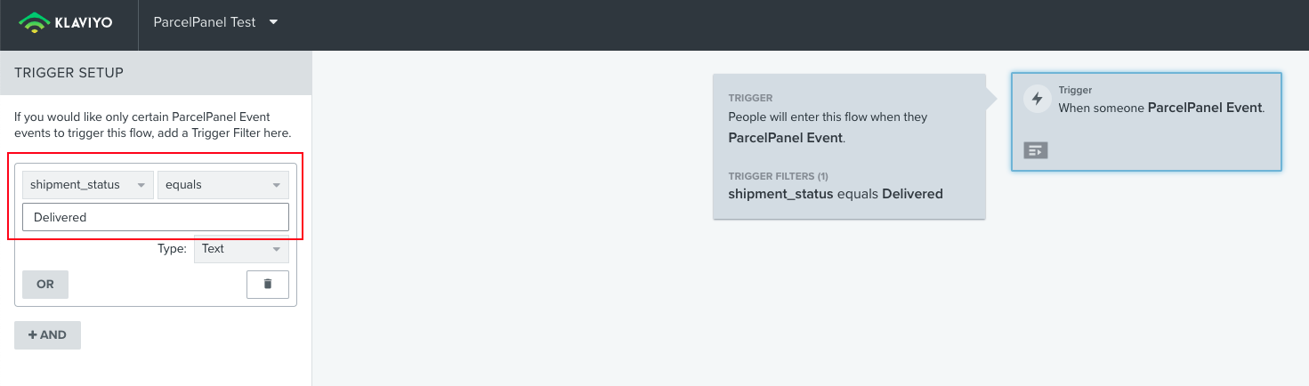
Task: Add a condition with + AND button
Action: point(47,335)
